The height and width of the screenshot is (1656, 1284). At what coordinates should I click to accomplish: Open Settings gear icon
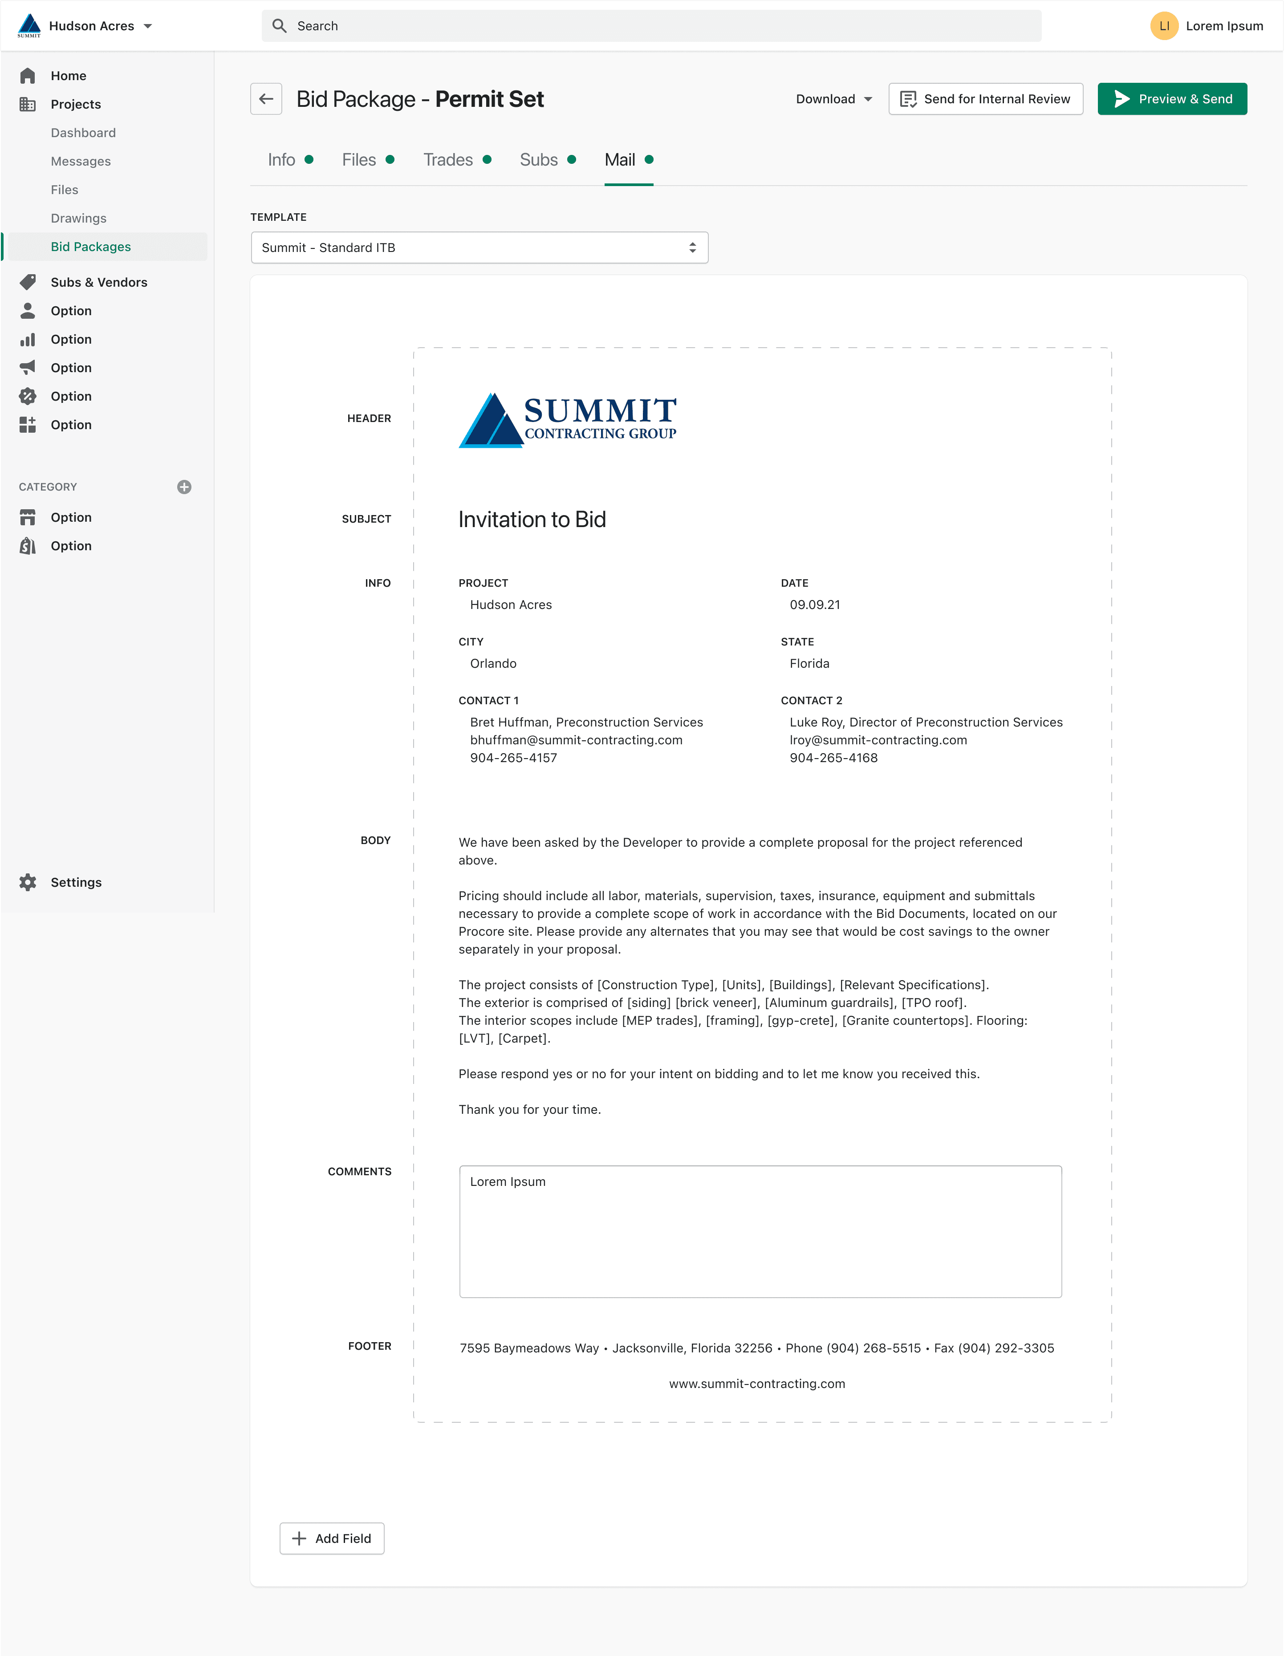point(28,883)
